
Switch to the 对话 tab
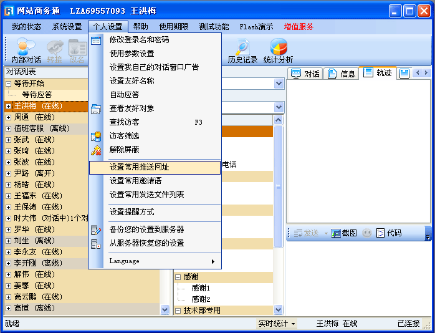(305, 74)
